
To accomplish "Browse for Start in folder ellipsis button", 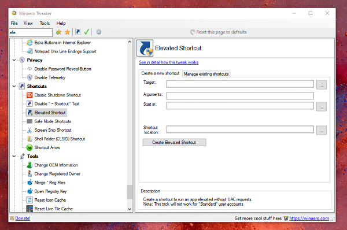I will (322, 106).
